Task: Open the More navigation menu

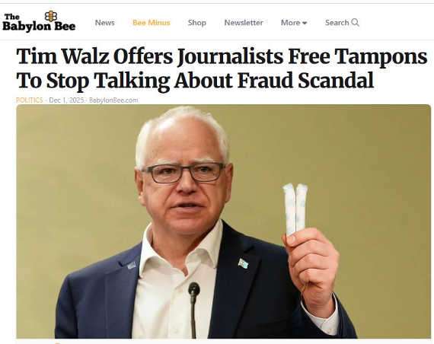Action: point(294,23)
